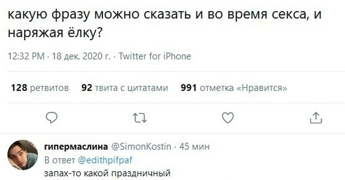View the 128 ретвитов list

[x=40, y=88]
